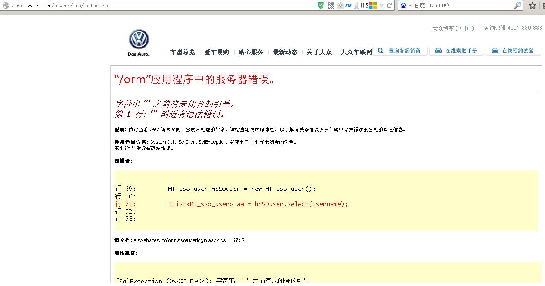Open the 爱车易购 menu

217,52
